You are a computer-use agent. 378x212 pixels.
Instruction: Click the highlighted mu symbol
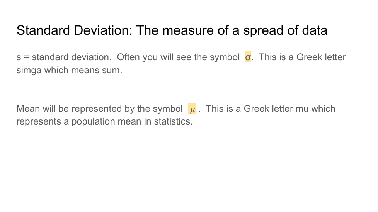point(192,109)
